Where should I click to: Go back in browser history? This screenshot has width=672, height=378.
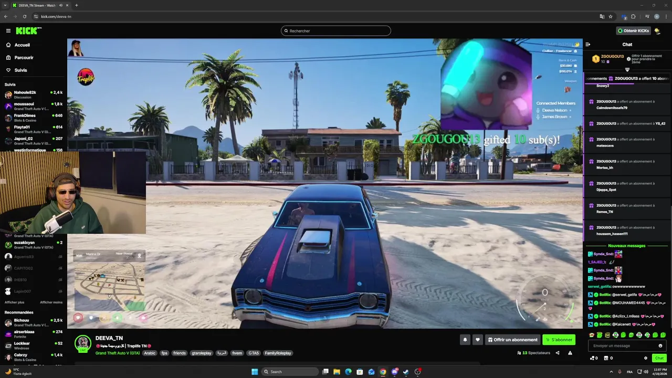[6, 16]
